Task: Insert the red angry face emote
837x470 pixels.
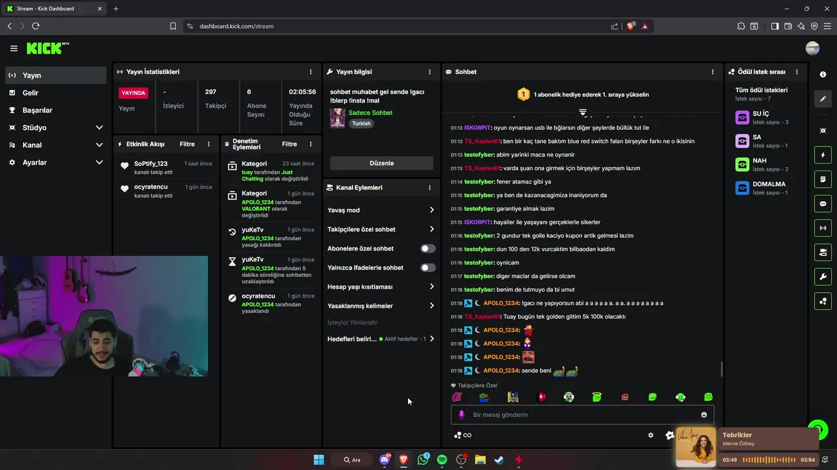Action: pyautogui.click(x=625, y=397)
